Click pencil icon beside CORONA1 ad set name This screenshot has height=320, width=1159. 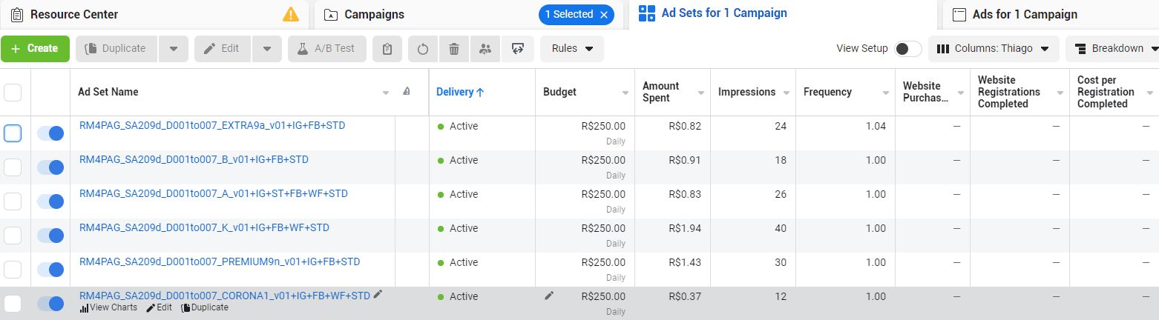378,295
